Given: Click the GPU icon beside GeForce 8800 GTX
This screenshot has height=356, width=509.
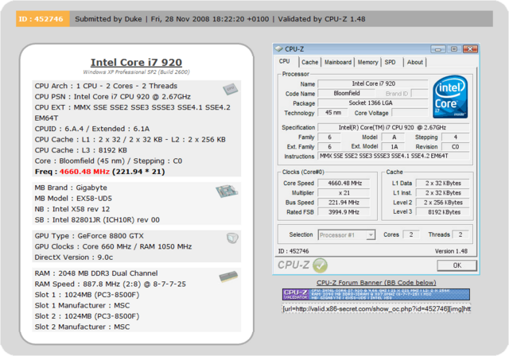Looking at the screenshot, I should point(232,238).
